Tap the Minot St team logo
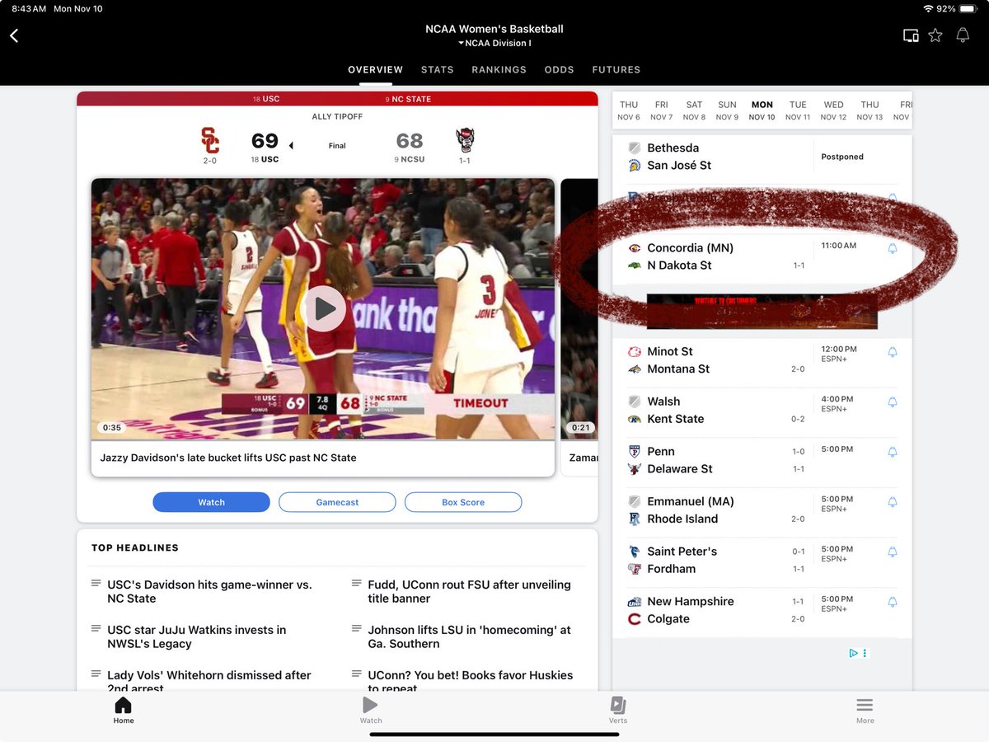Image resolution: width=989 pixels, height=742 pixels. (635, 352)
